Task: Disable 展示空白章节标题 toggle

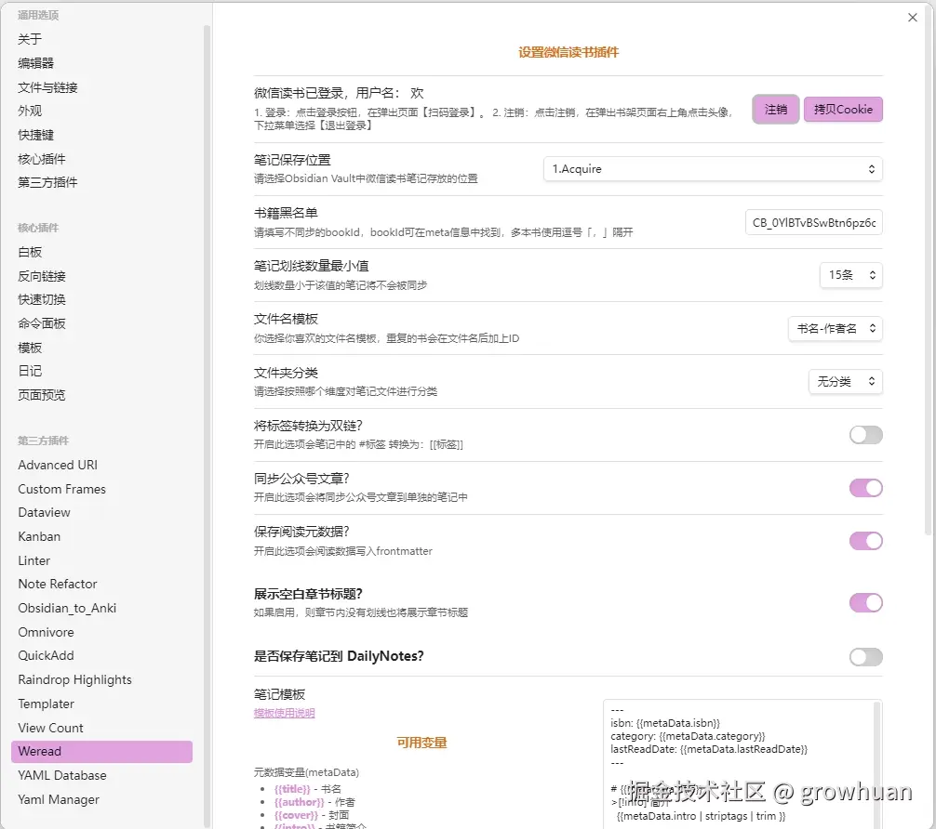Action: (865, 603)
